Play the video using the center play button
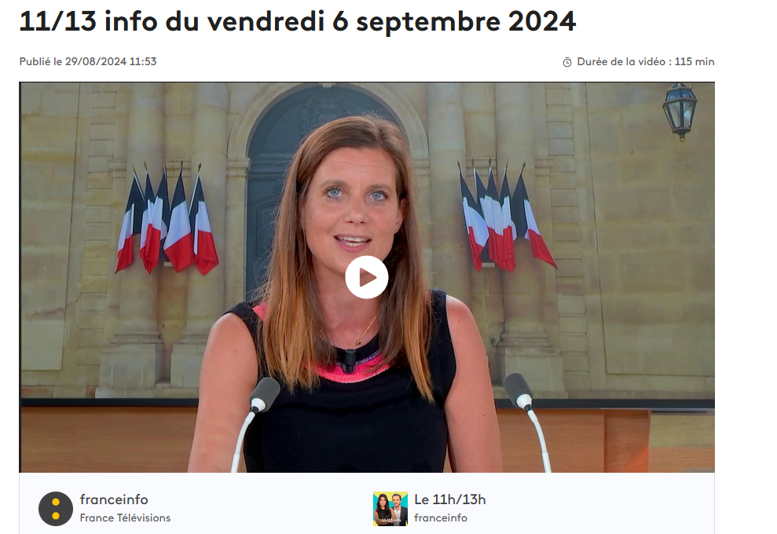Screen dimensions: 777x534 pos(367,277)
